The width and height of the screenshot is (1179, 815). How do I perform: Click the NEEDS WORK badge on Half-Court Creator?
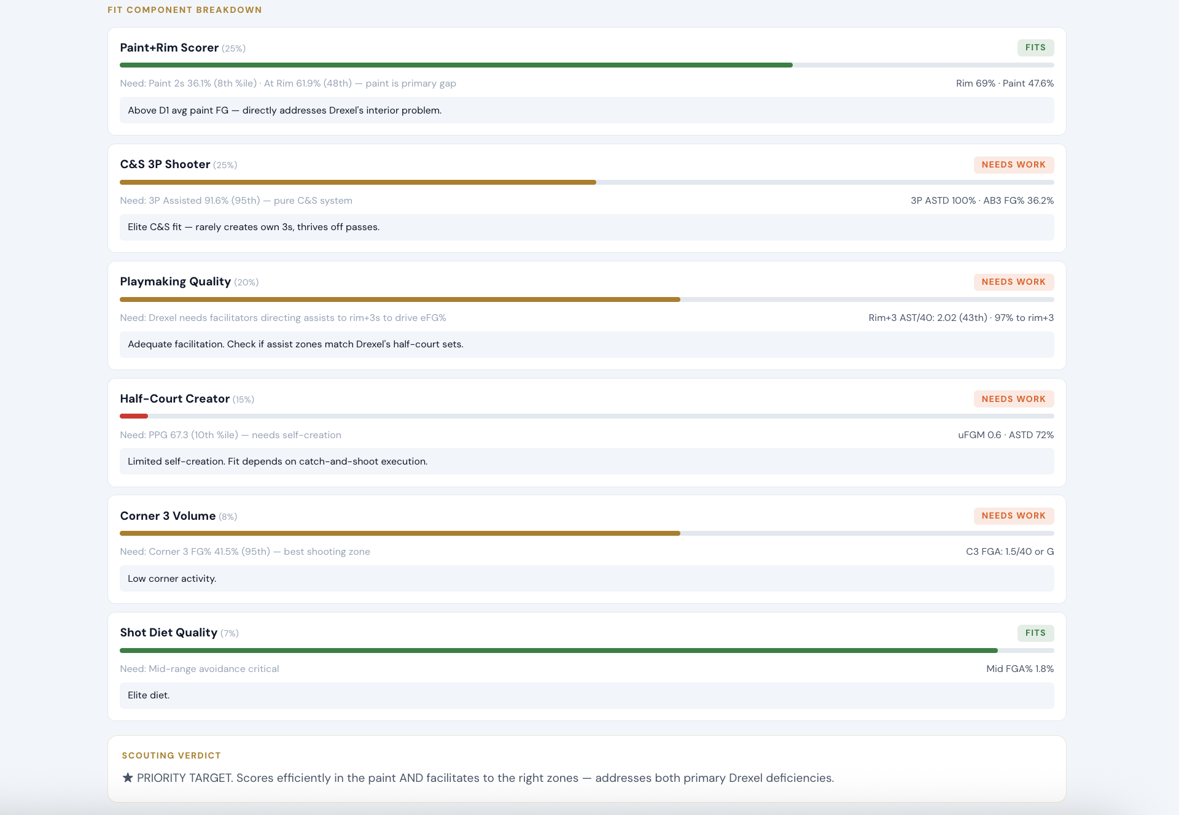click(x=1013, y=399)
